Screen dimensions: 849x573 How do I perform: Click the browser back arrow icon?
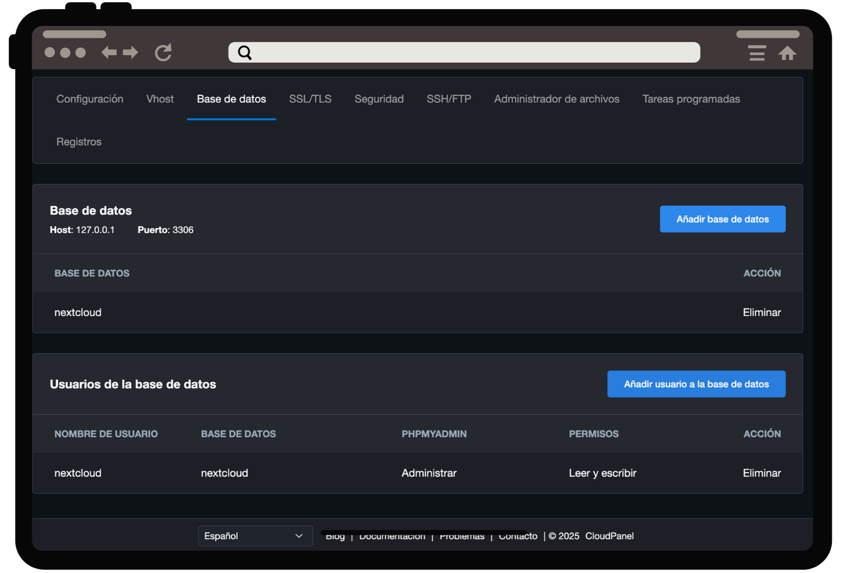(109, 53)
